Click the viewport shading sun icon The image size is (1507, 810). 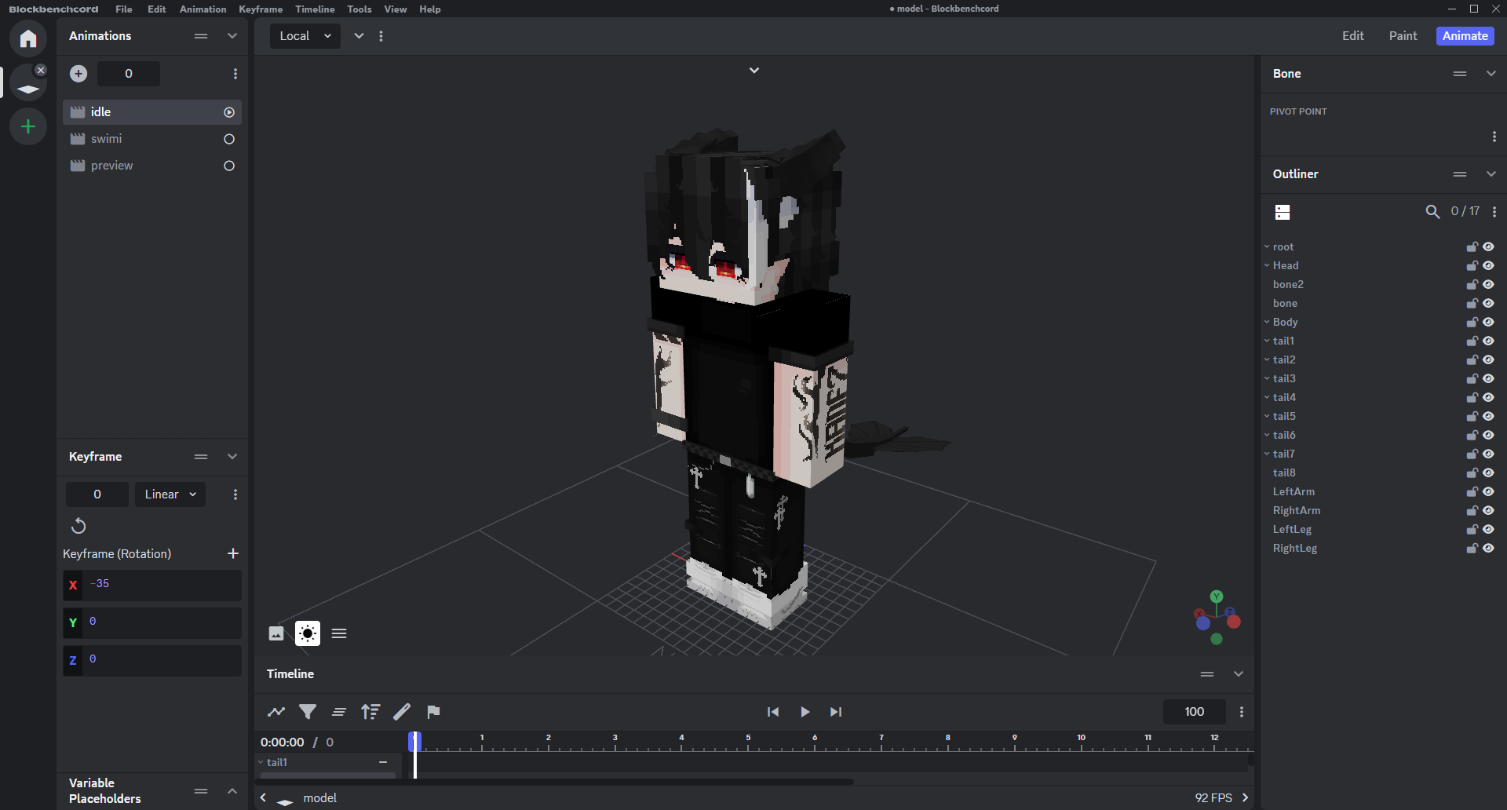[308, 633]
